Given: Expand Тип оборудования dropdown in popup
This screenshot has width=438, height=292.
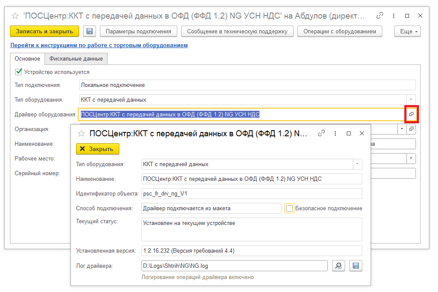Looking at the screenshot, I should 357,164.
